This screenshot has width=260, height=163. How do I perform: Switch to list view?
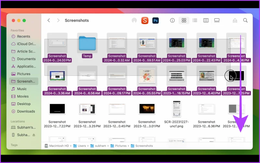(195, 20)
